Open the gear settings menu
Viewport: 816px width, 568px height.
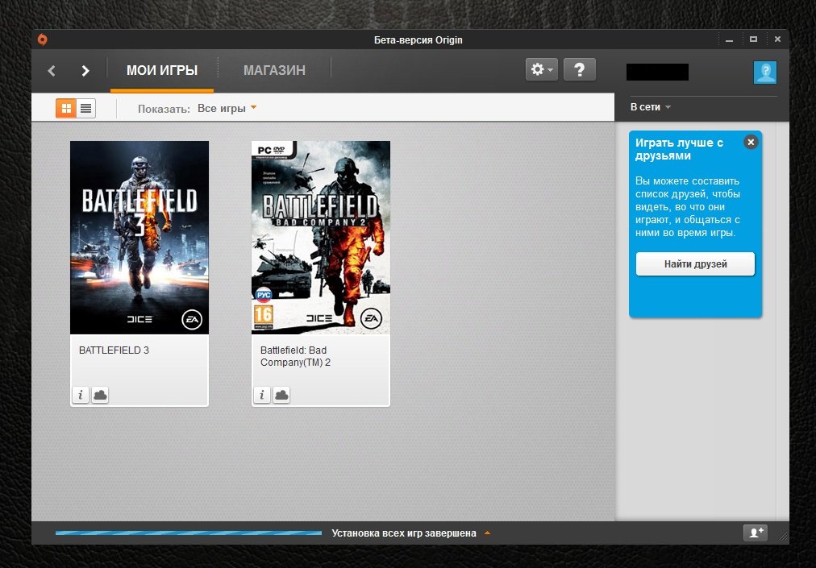click(x=542, y=69)
